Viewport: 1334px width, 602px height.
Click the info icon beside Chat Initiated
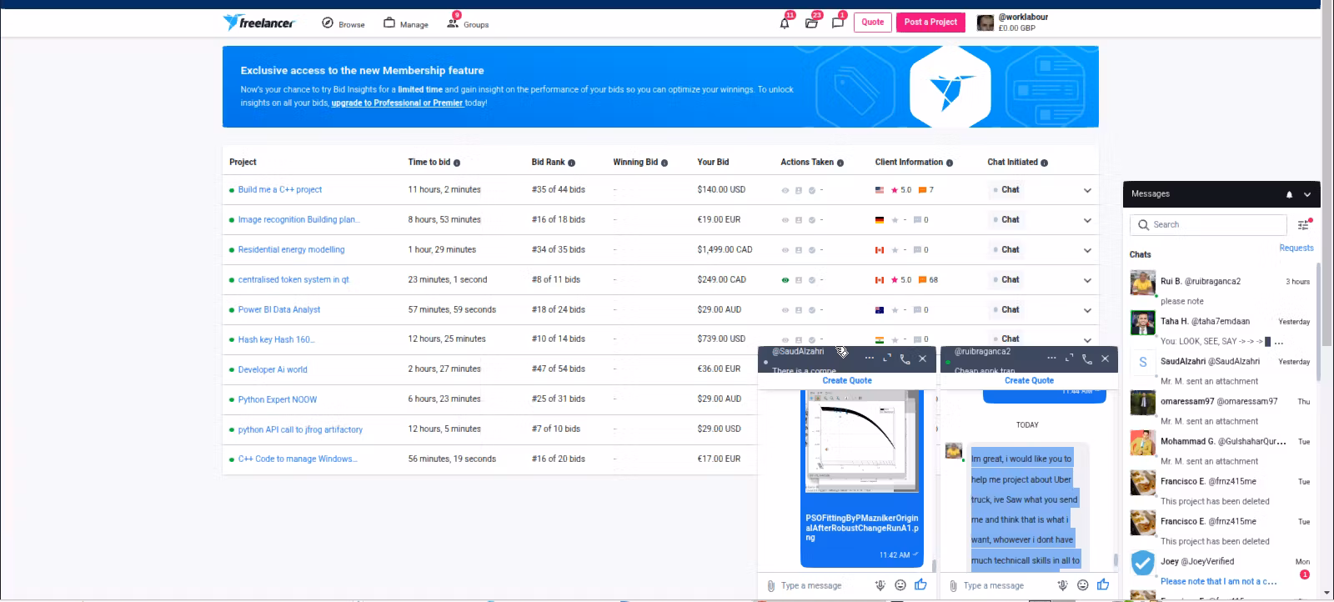(x=1045, y=163)
